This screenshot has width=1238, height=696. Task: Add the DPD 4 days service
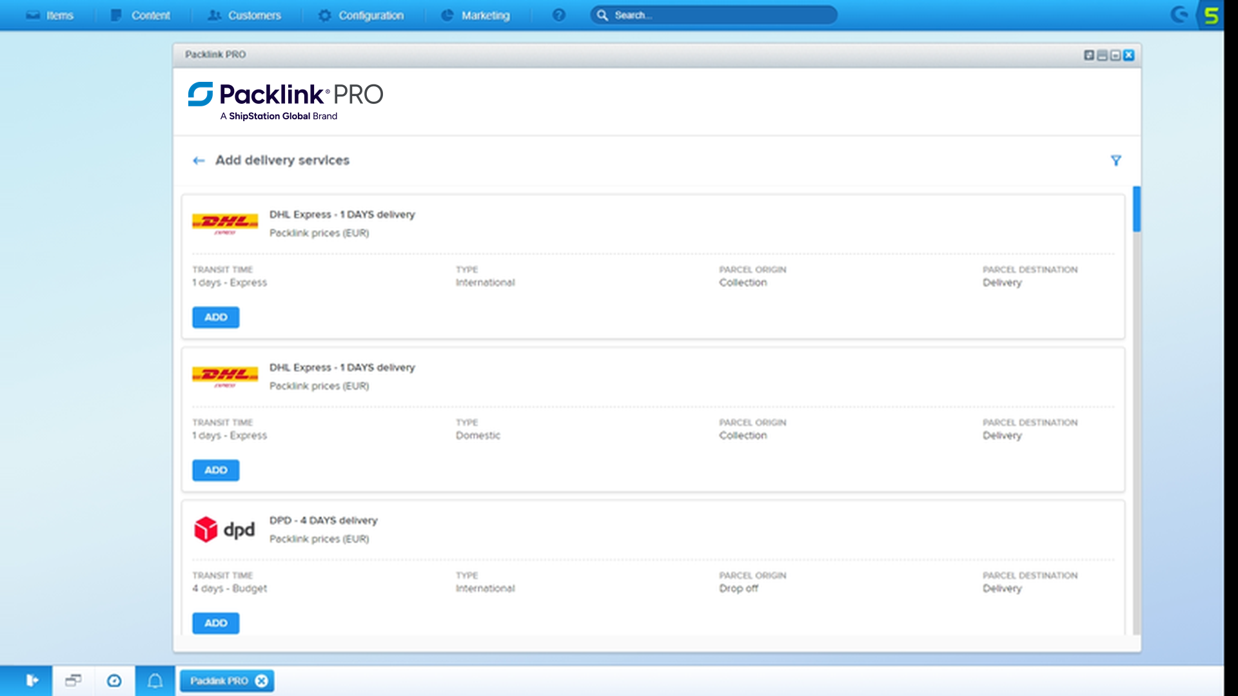click(216, 623)
